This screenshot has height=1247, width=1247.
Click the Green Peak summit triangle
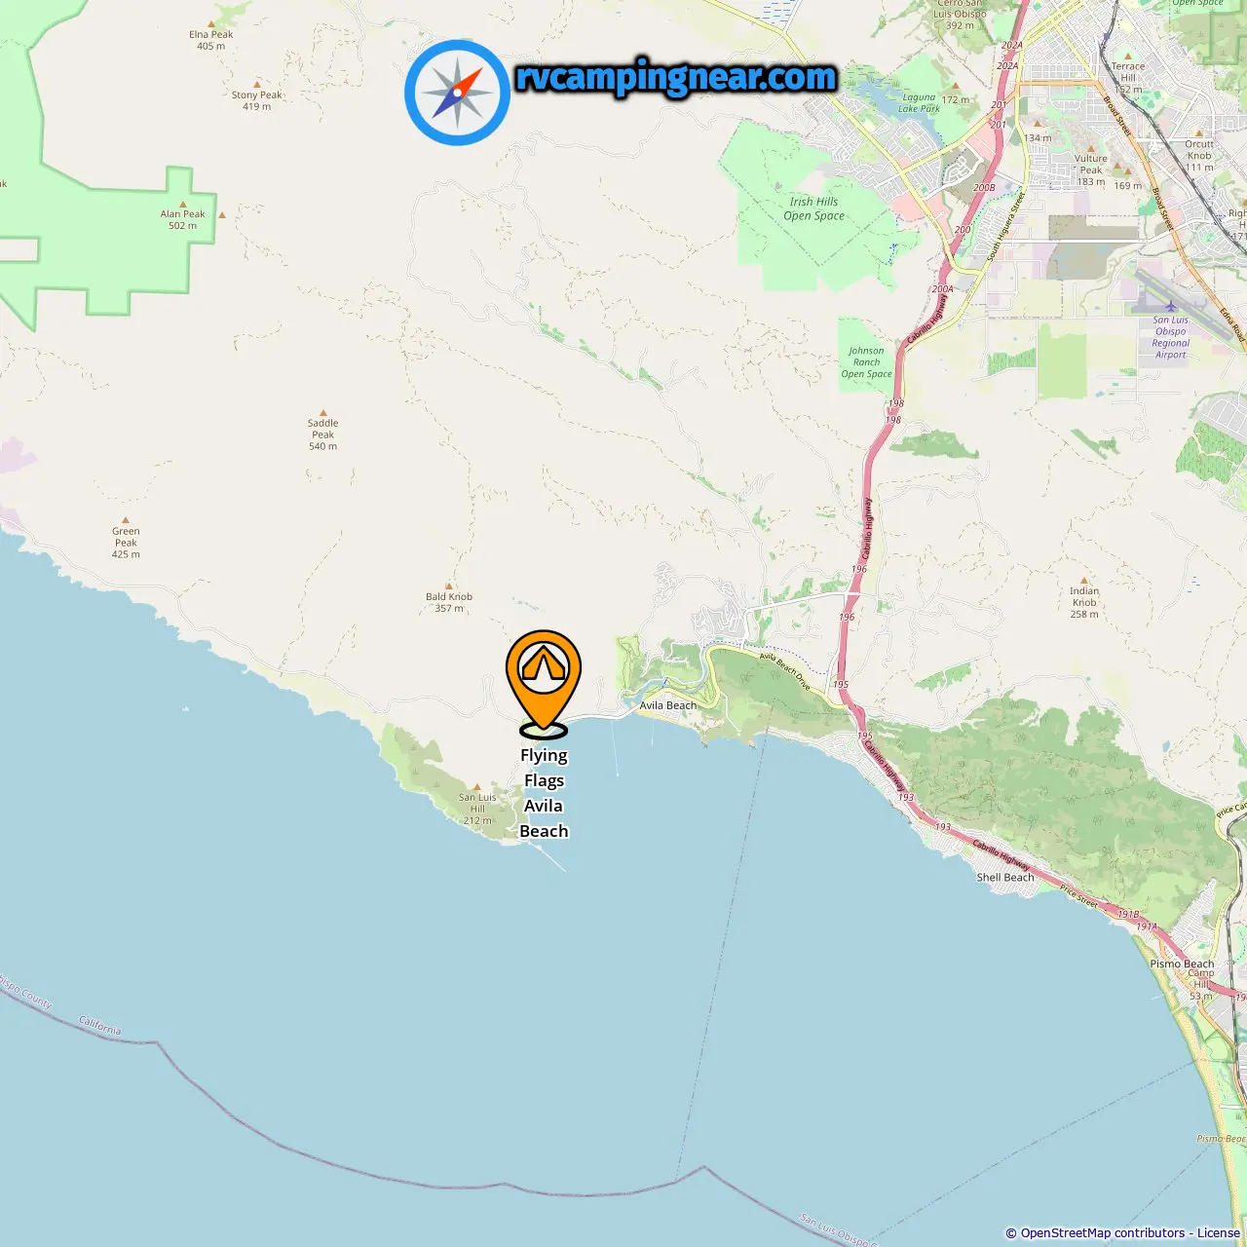[x=125, y=520]
